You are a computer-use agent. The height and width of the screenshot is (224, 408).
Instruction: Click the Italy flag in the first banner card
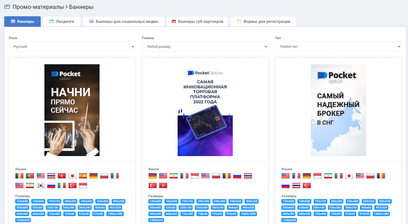click(x=62, y=185)
